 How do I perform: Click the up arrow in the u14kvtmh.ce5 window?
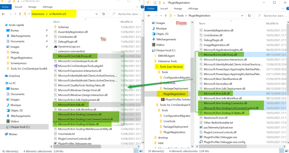click(20, 14)
